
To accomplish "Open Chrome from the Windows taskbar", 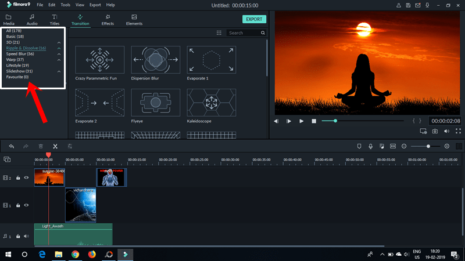I will pyautogui.click(x=76, y=255).
